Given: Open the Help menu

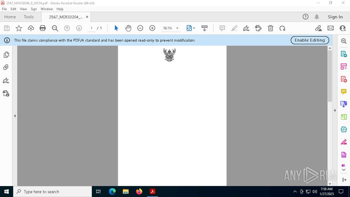Looking at the screenshot, I should (x=60, y=9).
